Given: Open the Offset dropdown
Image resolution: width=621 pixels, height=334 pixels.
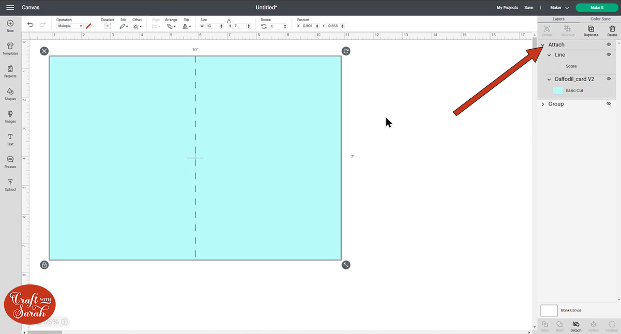Looking at the screenshot, I should 137,26.
